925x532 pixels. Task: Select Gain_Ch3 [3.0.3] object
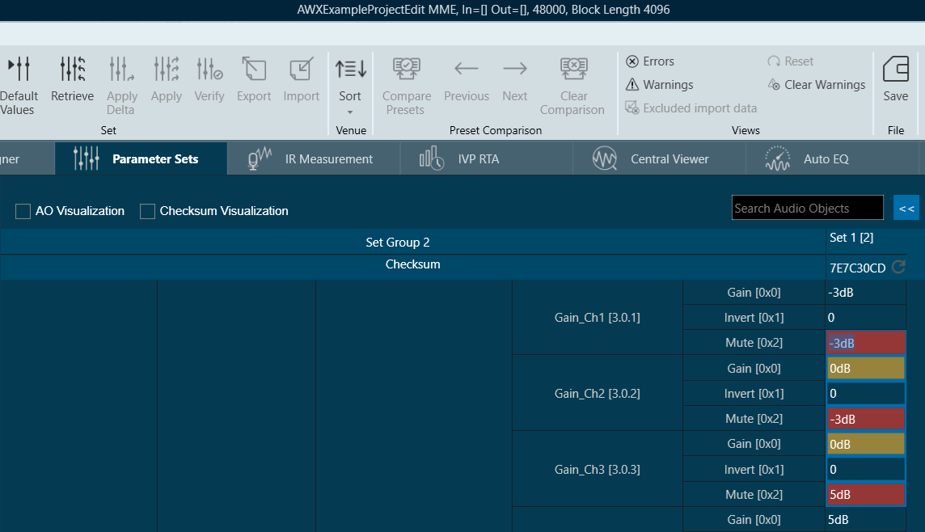click(597, 470)
